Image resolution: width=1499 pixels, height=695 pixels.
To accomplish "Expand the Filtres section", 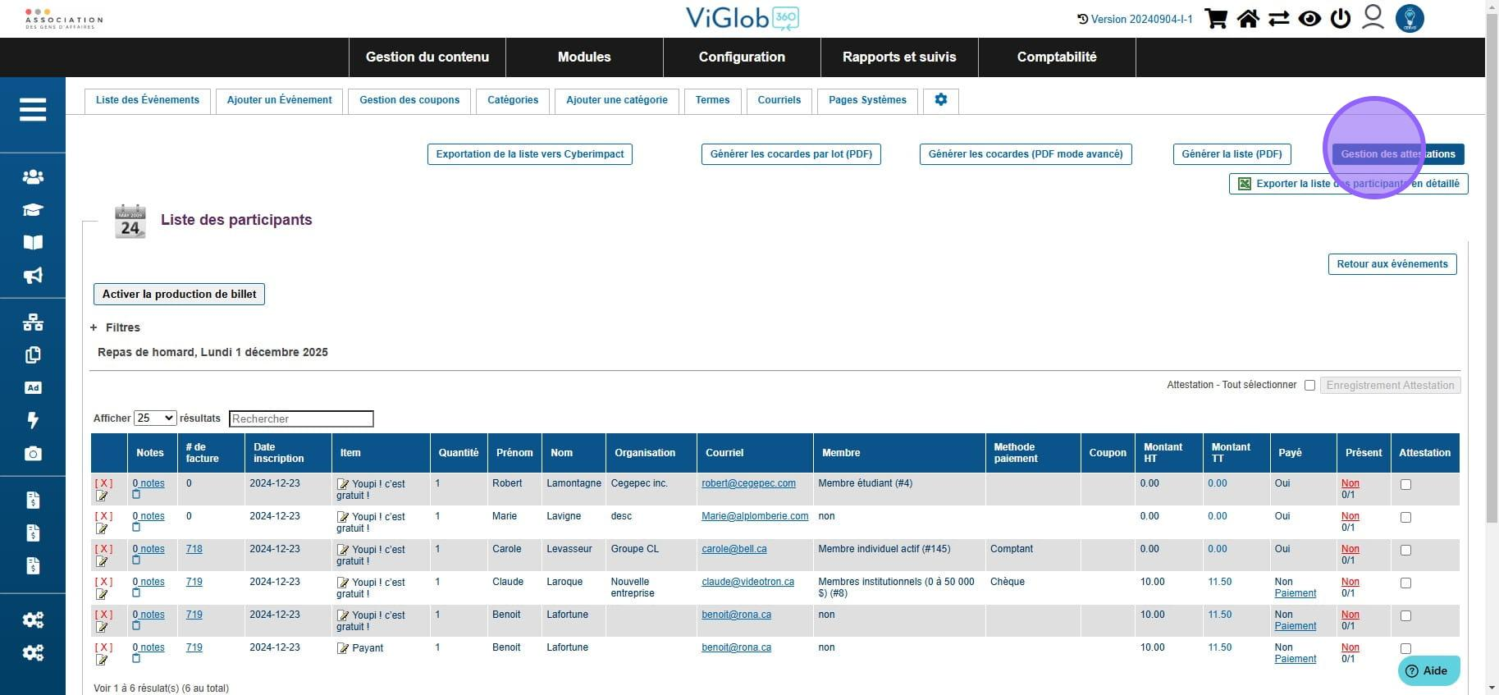I will (115, 327).
